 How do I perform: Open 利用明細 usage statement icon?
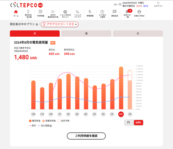coord(40,12)
